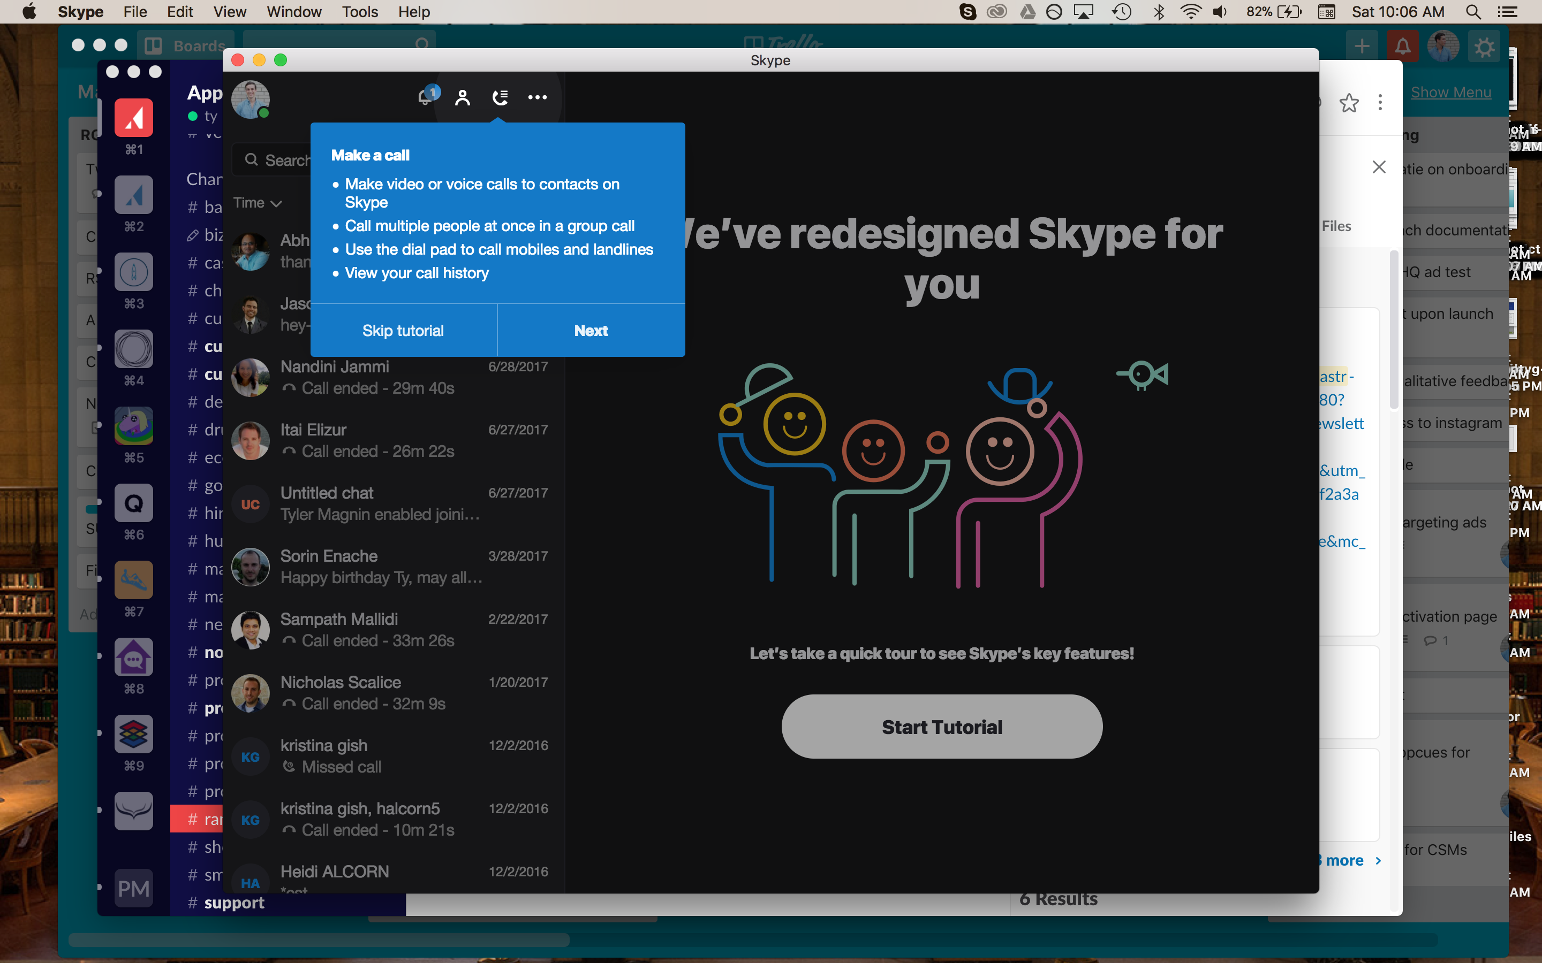1542x963 pixels.
Task: Click the Google Drive menu bar icon
Action: tap(1027, 11)
